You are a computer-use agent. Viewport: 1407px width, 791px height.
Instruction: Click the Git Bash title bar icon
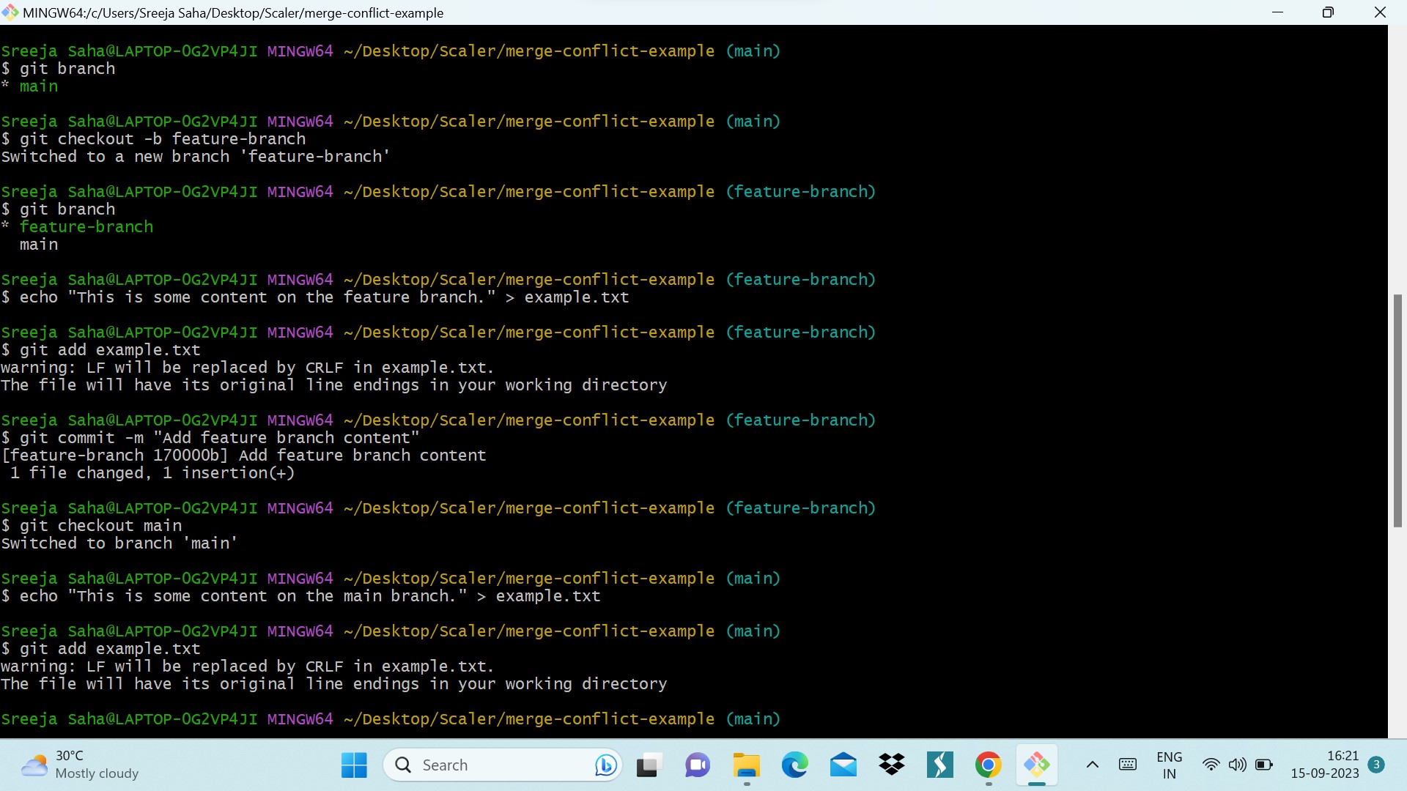[x=10, y=12]
